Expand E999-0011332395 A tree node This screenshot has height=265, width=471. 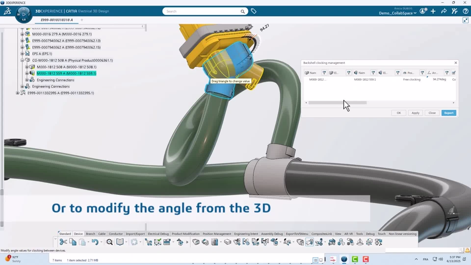click(x=18, y=93)
